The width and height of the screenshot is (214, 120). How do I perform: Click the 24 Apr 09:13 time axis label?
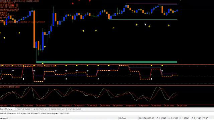tap(67, 106)
